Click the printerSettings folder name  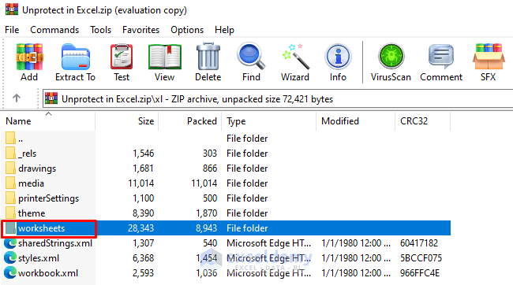tap(48, 198)
